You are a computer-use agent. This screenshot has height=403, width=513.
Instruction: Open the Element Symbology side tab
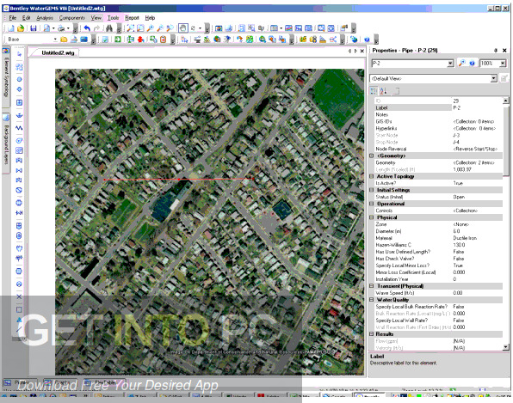click(x=6, y=76)
